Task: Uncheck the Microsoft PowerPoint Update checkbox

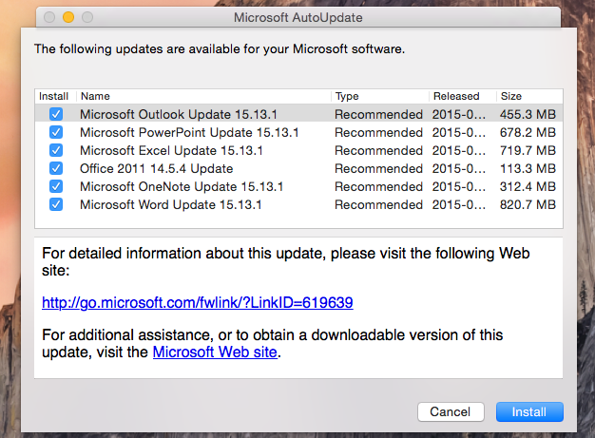Action: pos(55,132)
